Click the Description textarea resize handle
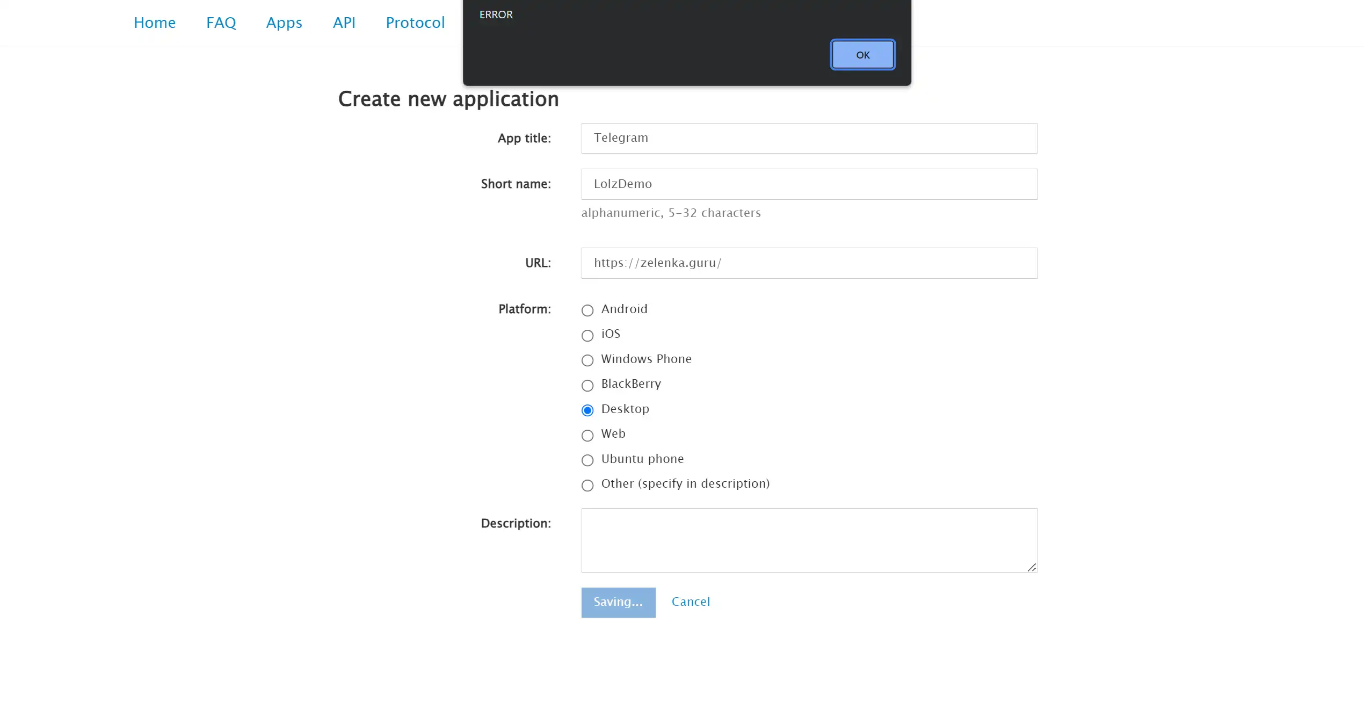 click(x=1032, y=567)
